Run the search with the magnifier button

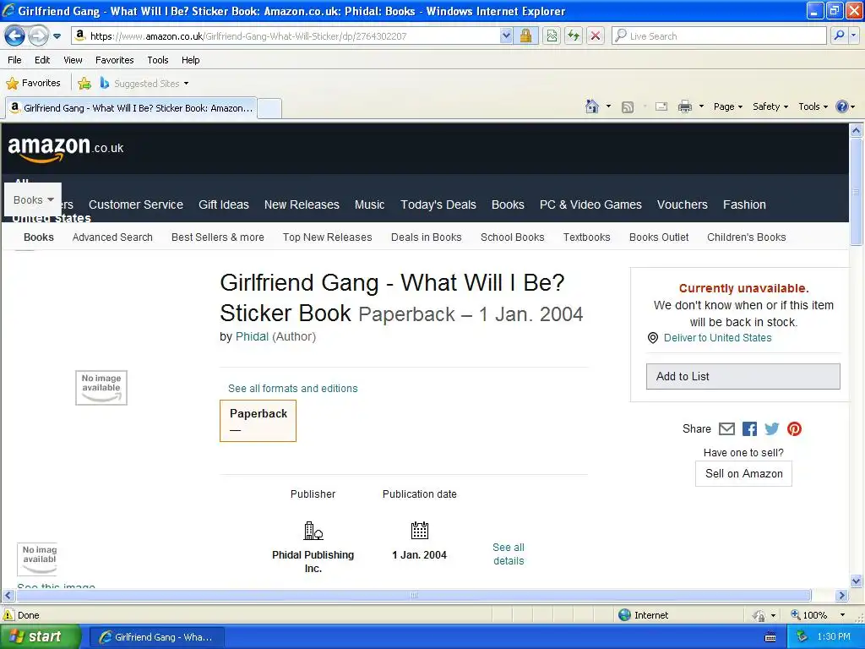click(x=839, y=35)
